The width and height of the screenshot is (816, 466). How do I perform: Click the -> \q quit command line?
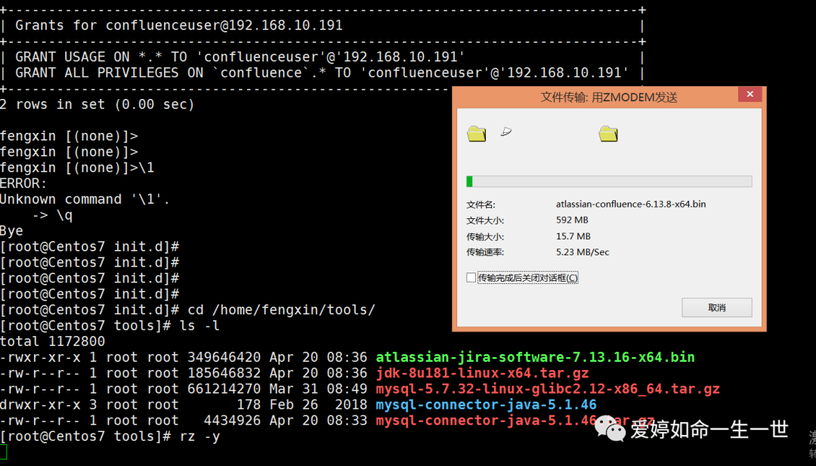tap(53, 215)
